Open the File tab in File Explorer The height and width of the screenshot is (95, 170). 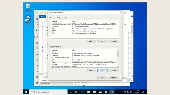[42, 16]
